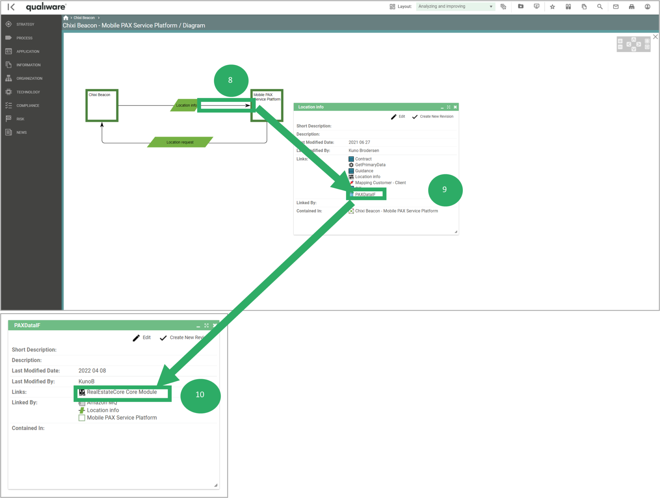This screenshot has height=498, width=660.
Task: Open the Organization section from the sidebar menu
Action: [x=29, y=78]
